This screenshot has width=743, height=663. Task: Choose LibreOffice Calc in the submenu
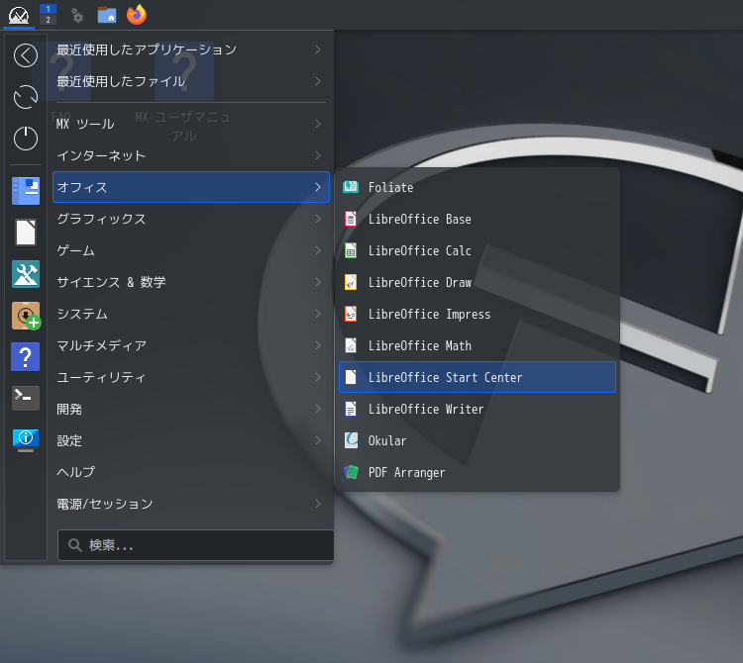click(478, 250)
